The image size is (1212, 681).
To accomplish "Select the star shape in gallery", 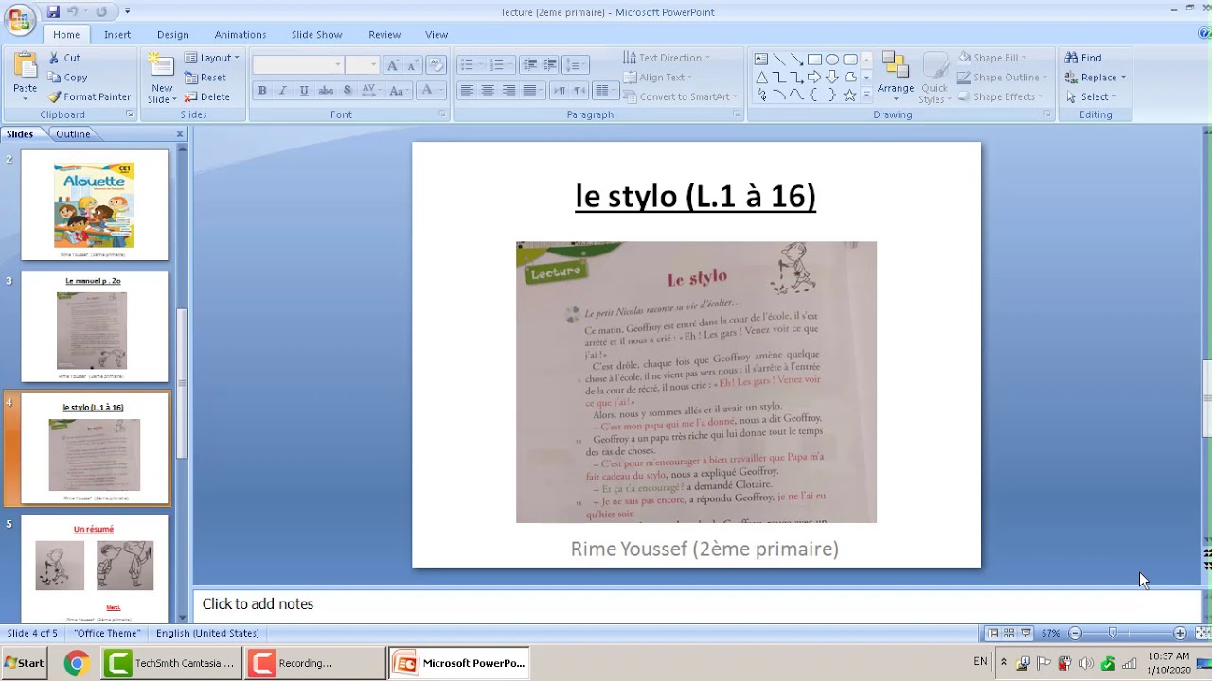I will pyautogui.click(x=849, y=96).
